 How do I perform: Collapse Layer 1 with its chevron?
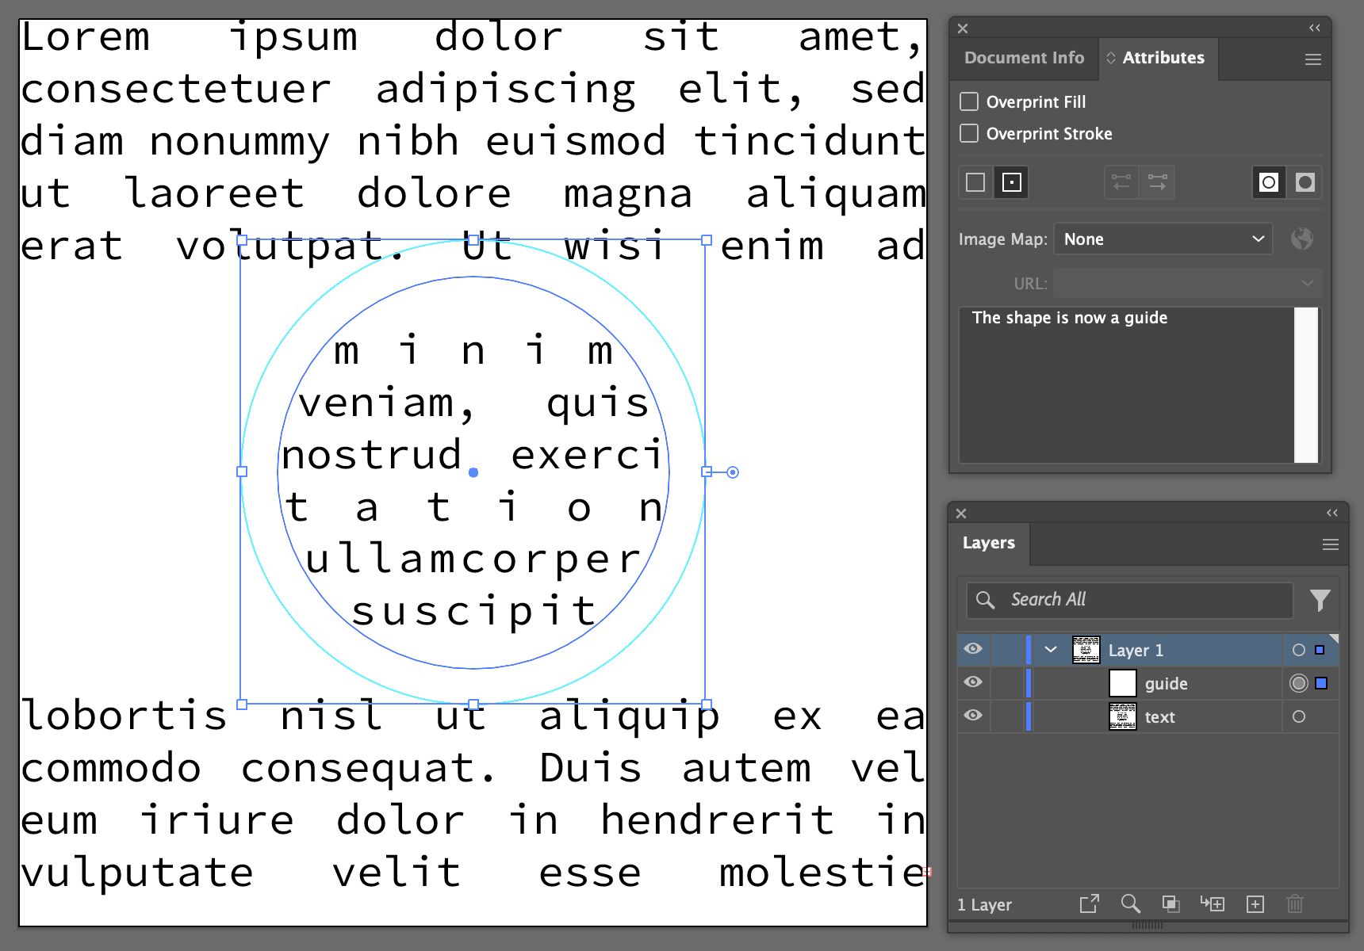[1051, 650]
